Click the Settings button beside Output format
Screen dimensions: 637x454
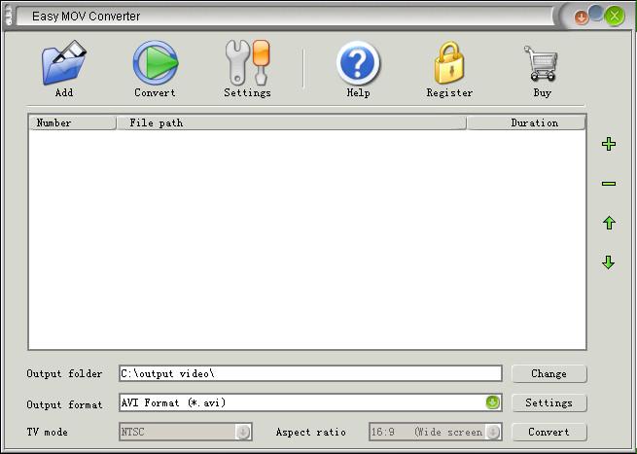click(x=549, y=402)
